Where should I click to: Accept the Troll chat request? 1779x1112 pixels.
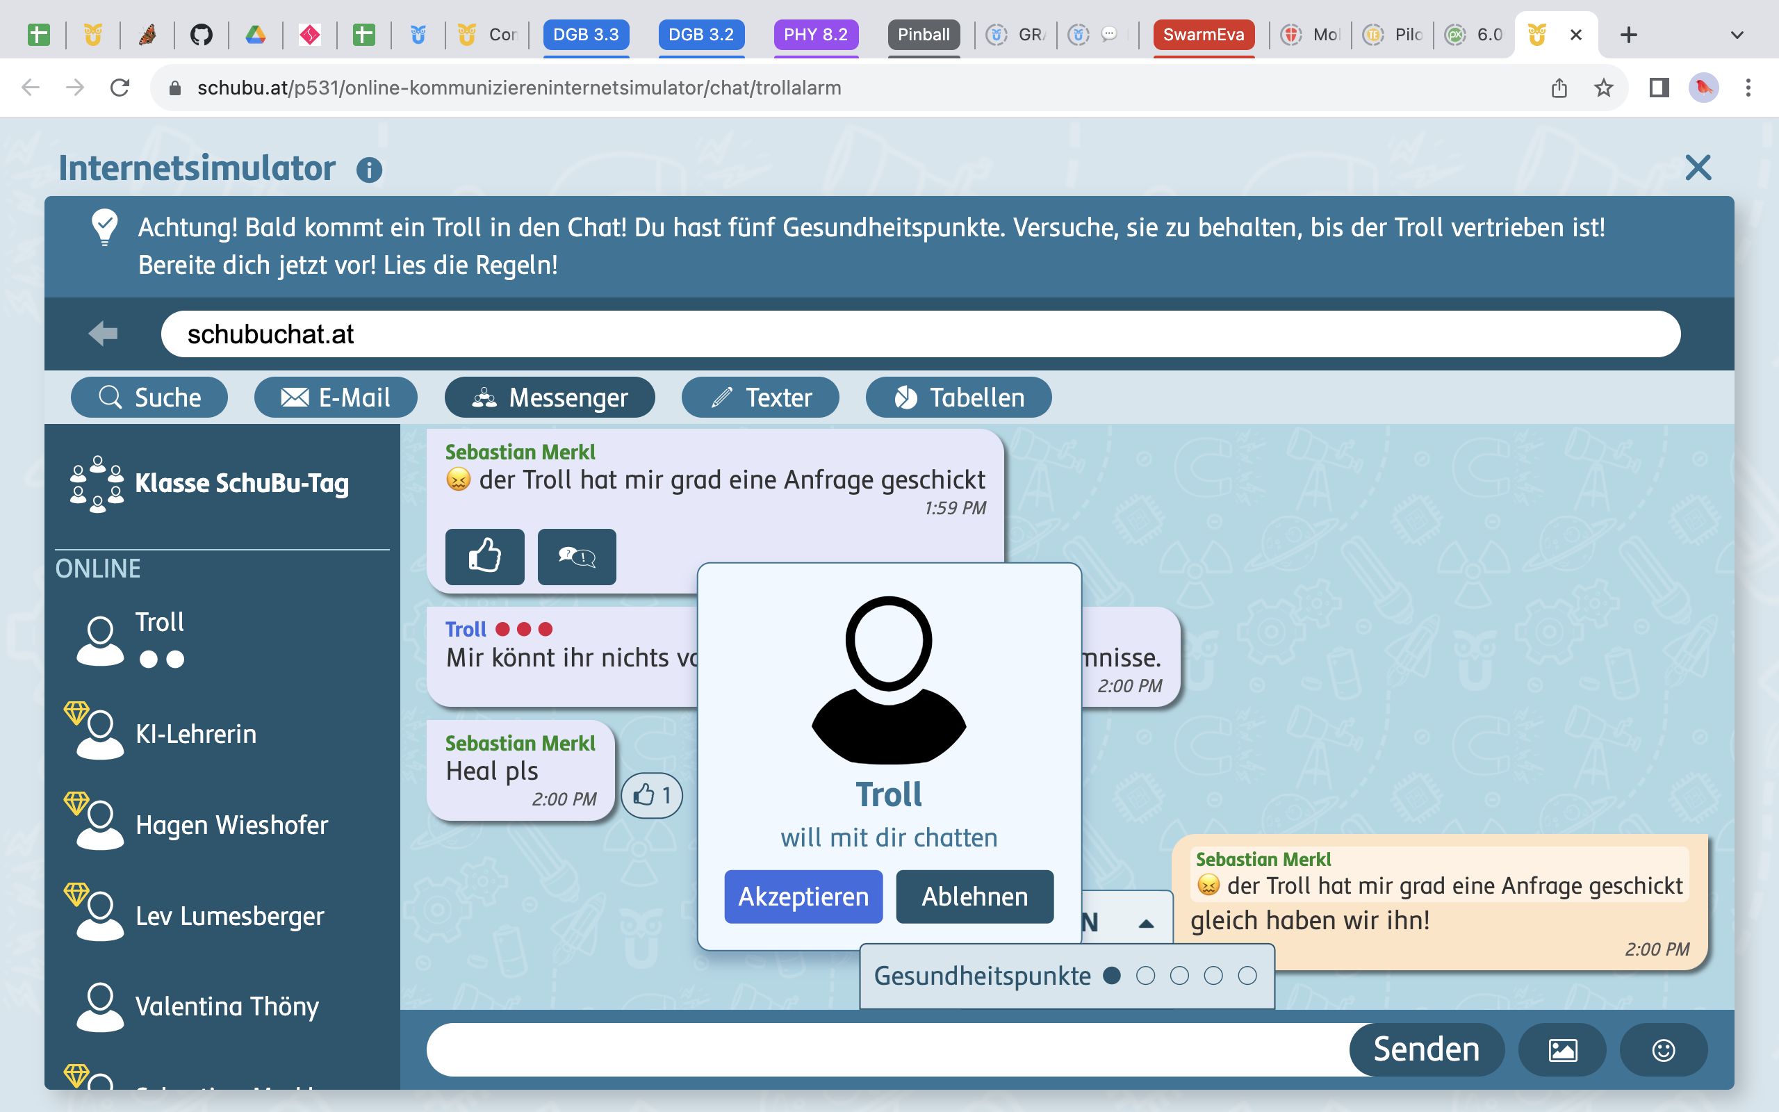click(803, 897)
